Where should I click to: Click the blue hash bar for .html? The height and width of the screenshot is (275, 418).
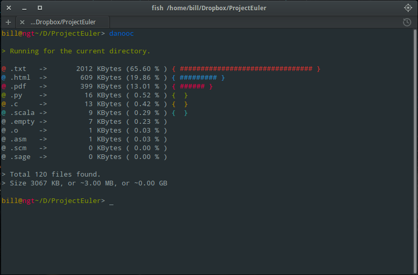198,78
